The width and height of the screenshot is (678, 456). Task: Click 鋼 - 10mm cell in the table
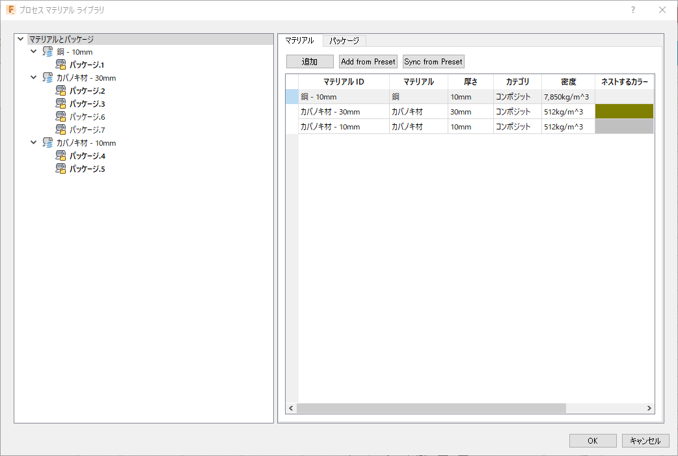pyautogui.click(x=344, y=97)
